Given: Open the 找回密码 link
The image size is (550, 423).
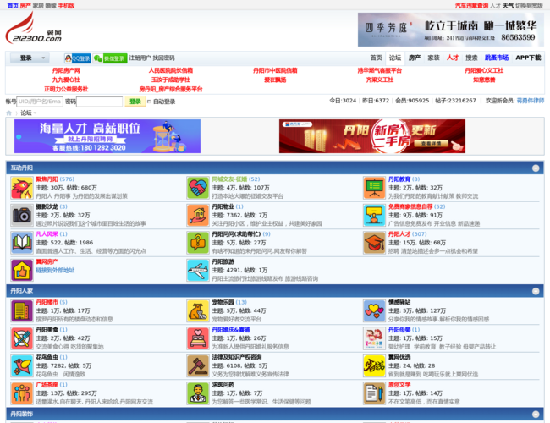Looking at the screenshot, I should (163, 58).
